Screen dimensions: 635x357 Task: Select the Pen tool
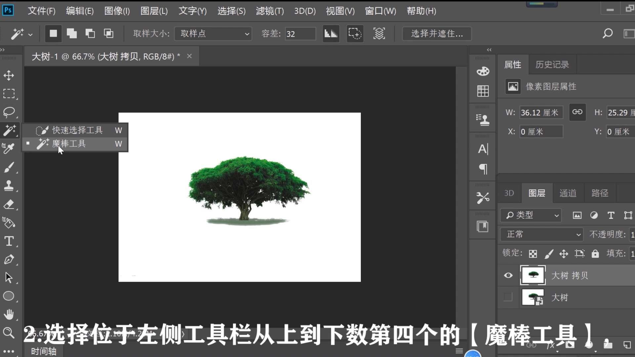9,259
